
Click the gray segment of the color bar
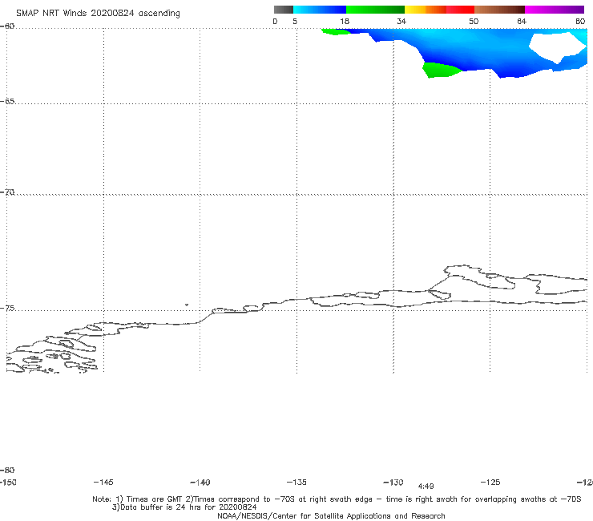coord(283,10)
